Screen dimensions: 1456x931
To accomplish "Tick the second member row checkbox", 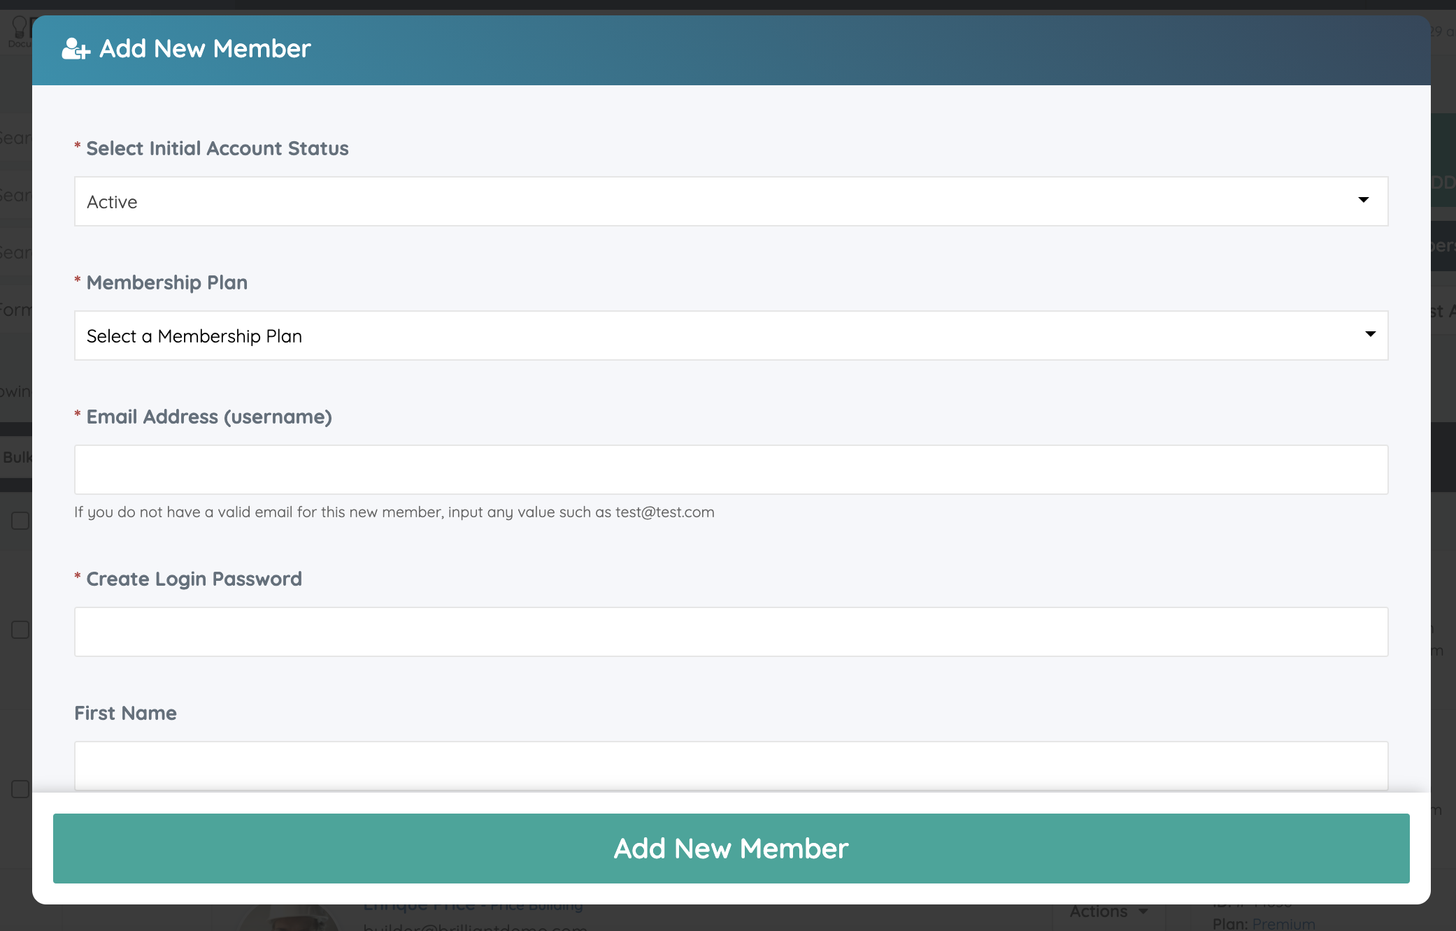I will [20, 630].
